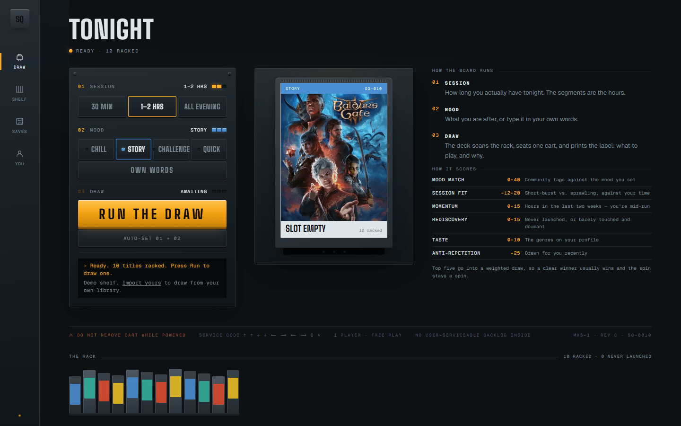
Task: Click the blue mood segment indicator
Action: click(x=219, y=130)
